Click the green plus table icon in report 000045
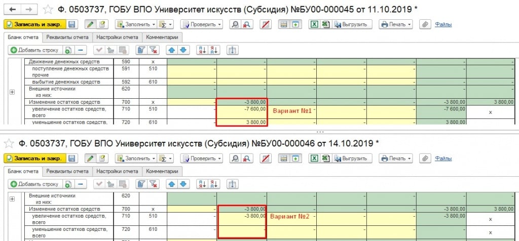This screenshot has width=519, height=241. (295, 24)
